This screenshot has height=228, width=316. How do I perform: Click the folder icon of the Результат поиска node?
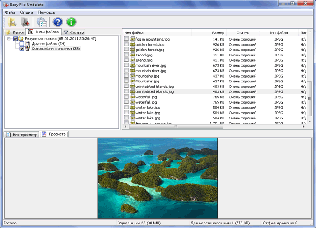(x=21, y=39)
